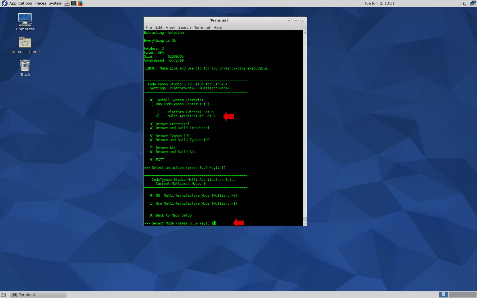
Task: Click the Terminal window title bar
Action: (219, 20)
